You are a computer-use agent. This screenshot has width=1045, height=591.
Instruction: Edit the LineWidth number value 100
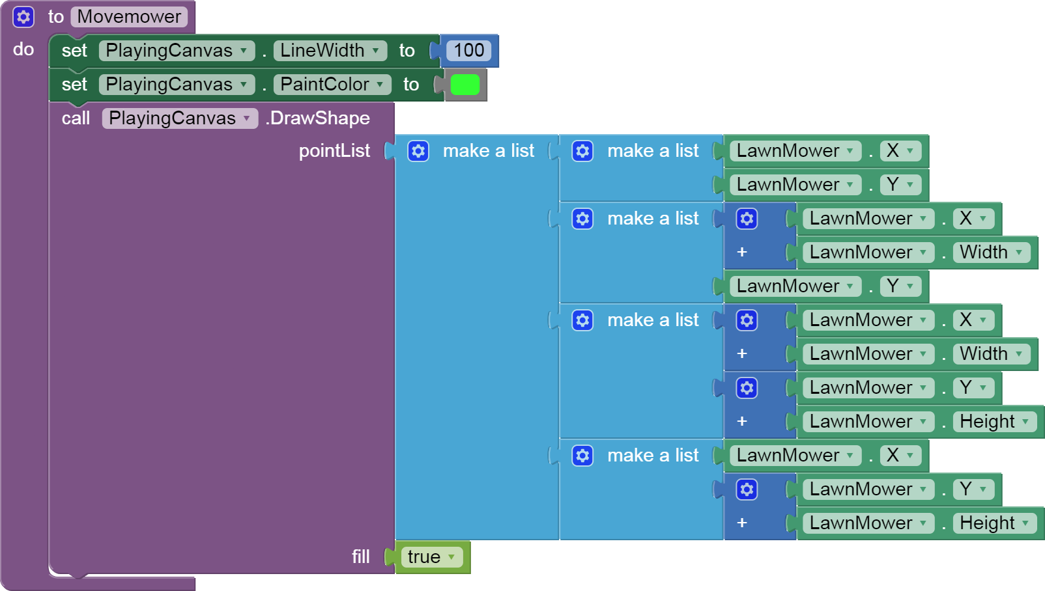(x=469, y=51)
